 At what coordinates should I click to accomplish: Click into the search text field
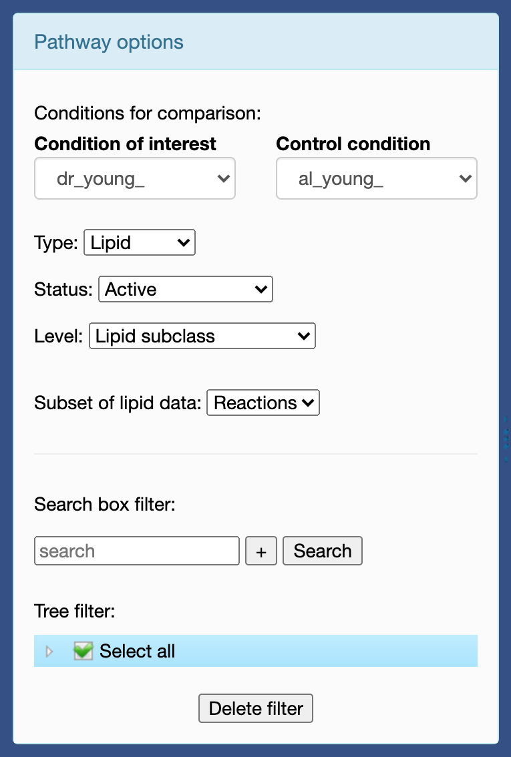click(x=136, y=551)
